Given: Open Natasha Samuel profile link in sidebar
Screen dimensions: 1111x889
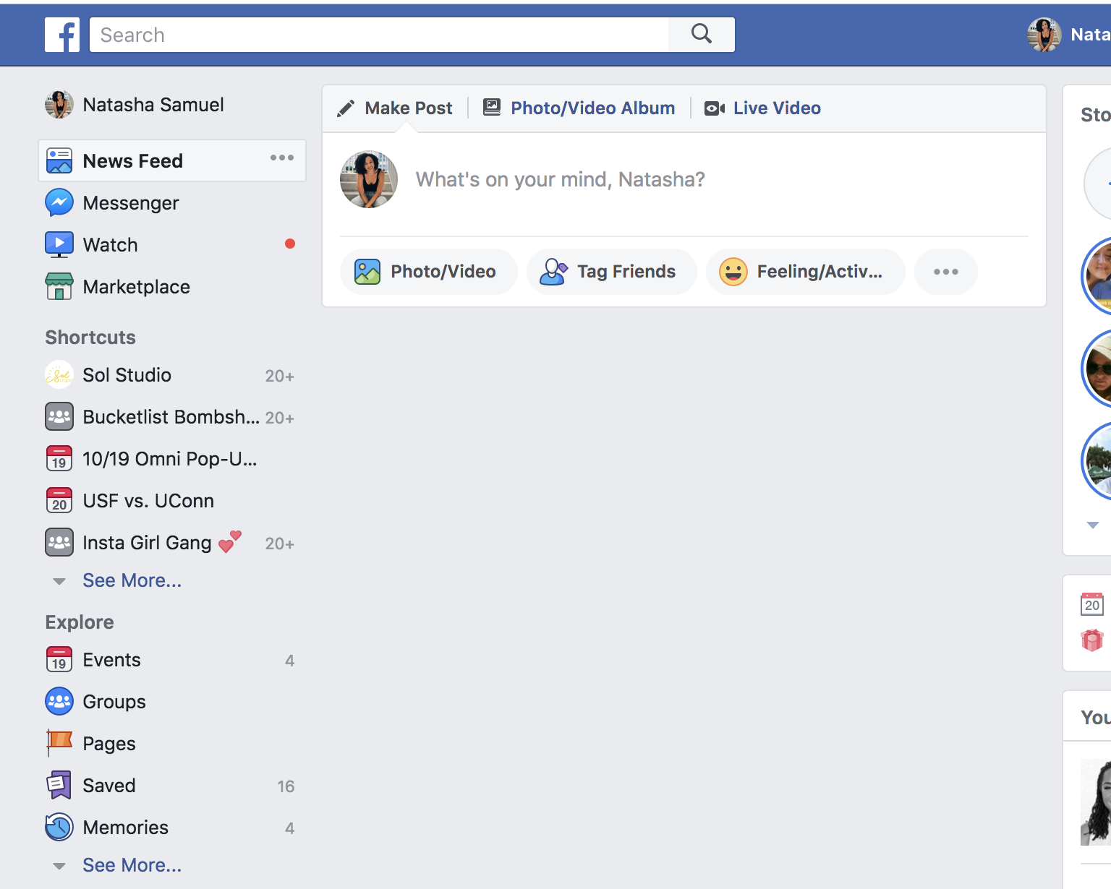Looking at the screenshot, I should coord(153,105).
